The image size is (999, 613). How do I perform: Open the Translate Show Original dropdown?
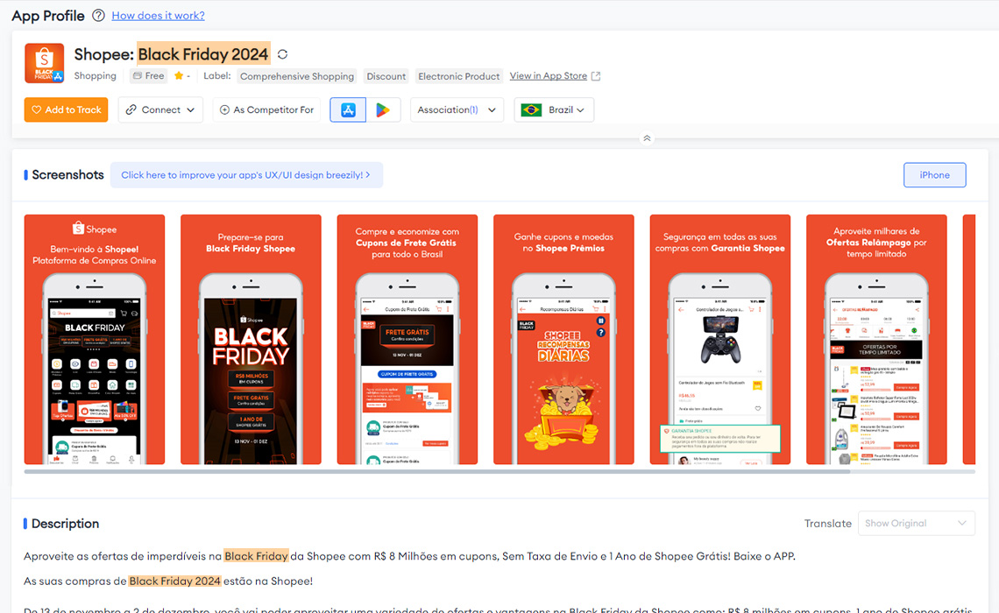pos(916,524)
